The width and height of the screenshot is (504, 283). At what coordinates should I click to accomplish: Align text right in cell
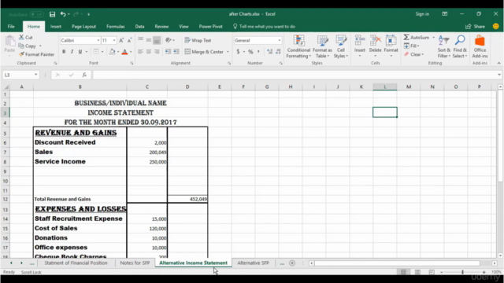click(x=157, y=52)
